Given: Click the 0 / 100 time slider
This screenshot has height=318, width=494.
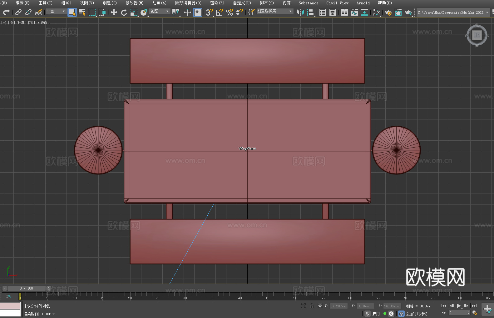Looking at the screenshot, I should [x=27, y=288].
